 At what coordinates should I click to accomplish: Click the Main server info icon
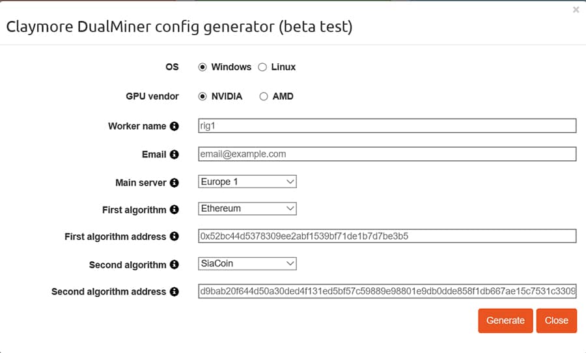(174, 183)
